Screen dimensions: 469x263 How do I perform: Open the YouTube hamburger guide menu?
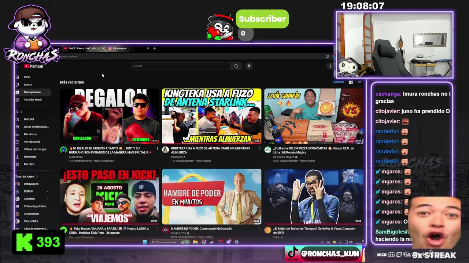[17, 66]
